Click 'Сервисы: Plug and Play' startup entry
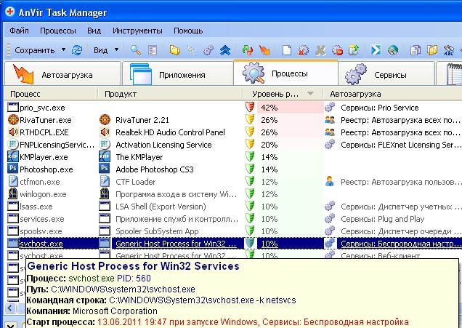 click(382, 219)
